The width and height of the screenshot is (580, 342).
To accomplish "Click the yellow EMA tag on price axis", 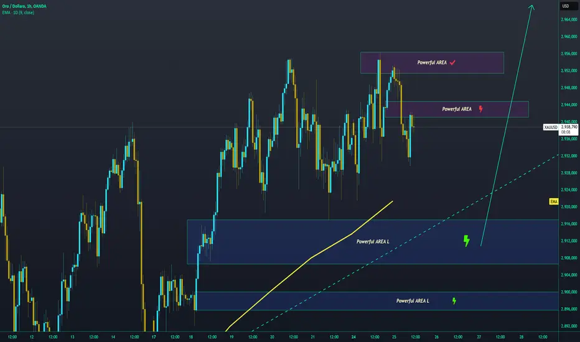I will pos(553,201).
